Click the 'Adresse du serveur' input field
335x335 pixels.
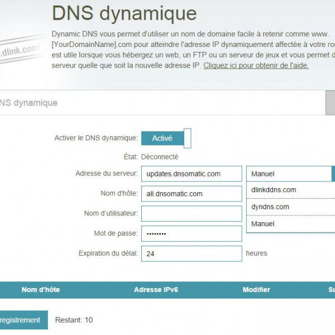coord(191,174)
